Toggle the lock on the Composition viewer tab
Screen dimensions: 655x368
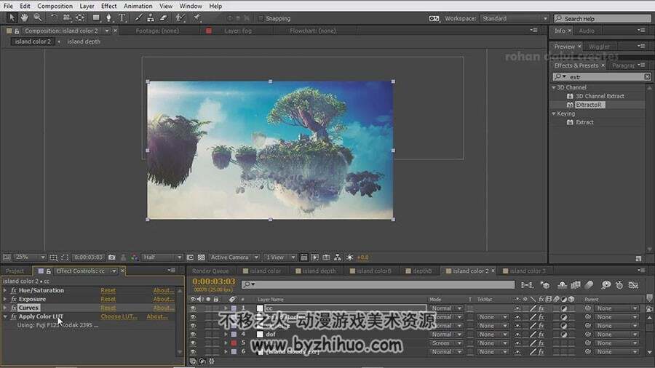(17, 31)
